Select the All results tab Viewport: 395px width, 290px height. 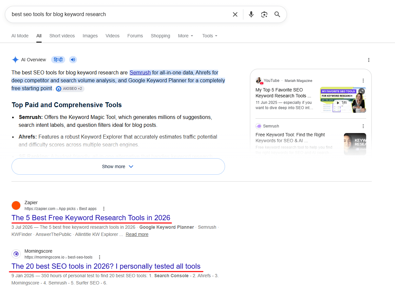[x=39, y=36]
